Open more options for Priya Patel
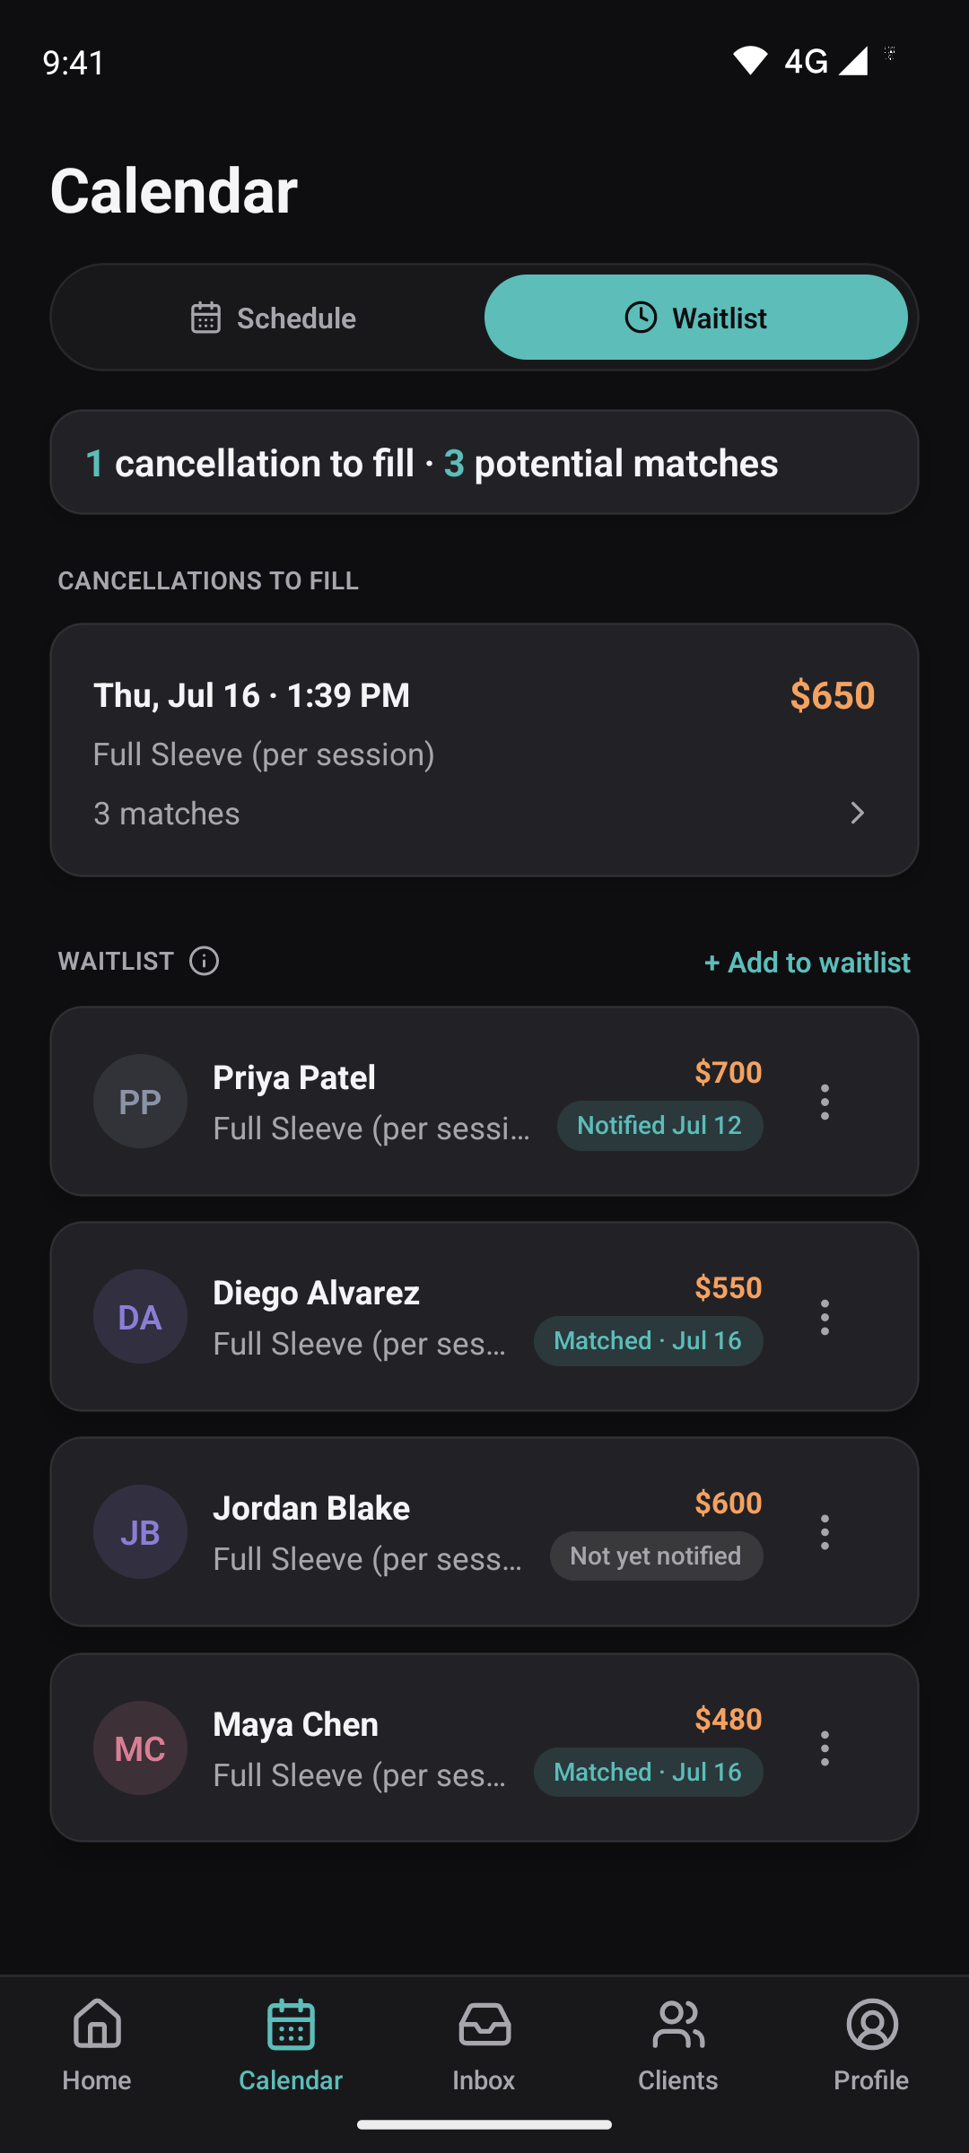Viewport: 969px width, 2153px height. click(x=825, y=1102)
